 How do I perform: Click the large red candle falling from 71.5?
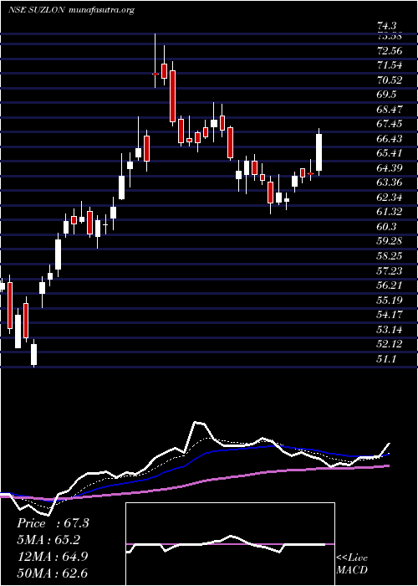[x=172, y=96]
